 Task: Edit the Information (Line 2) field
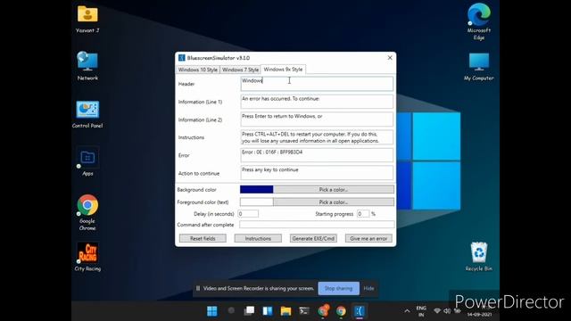pos(317,119)
